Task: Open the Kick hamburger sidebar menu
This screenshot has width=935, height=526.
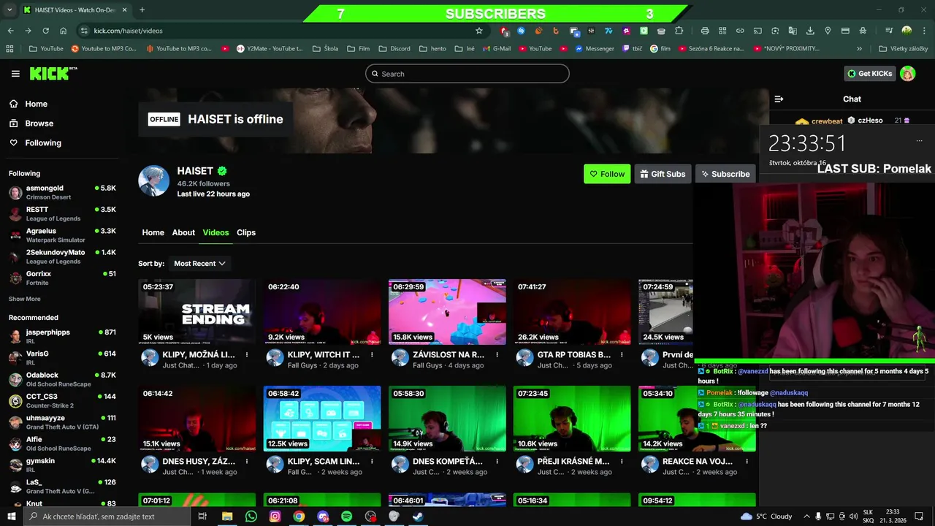Action: (15, 74)
